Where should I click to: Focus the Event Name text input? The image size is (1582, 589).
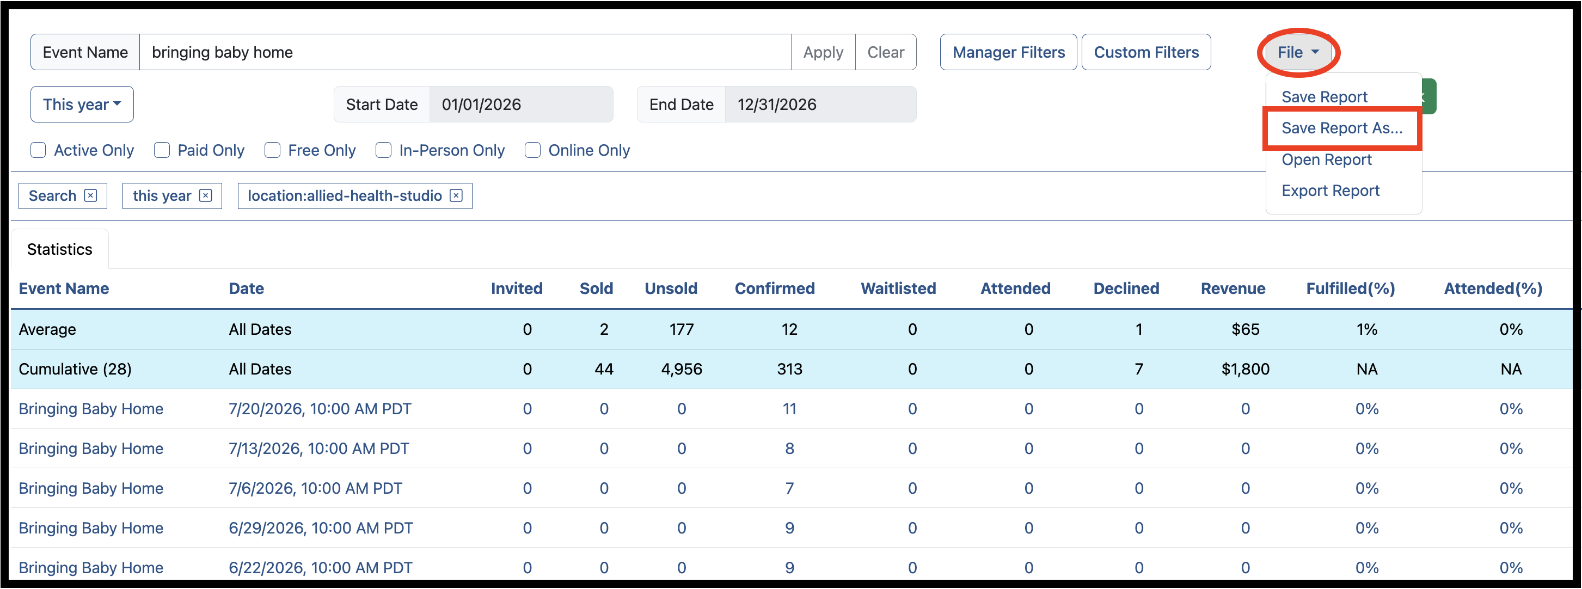click(x=465, y=52)
